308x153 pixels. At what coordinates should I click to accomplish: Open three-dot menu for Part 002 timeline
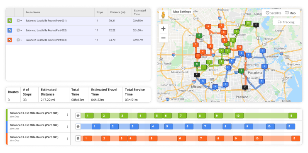67,127
